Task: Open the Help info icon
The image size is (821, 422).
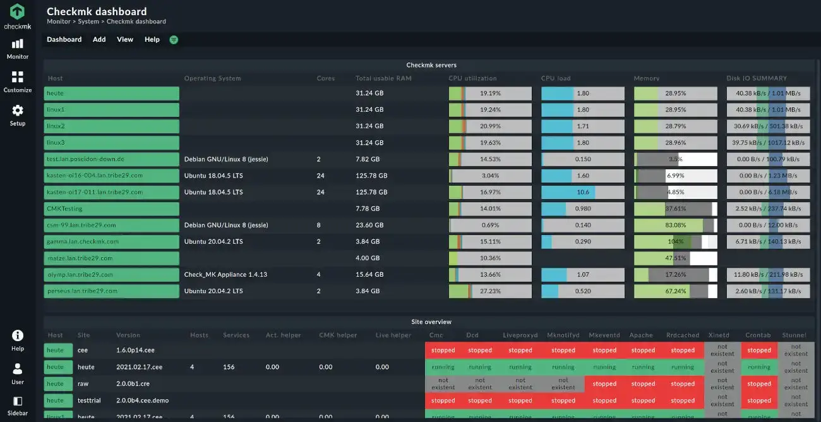Action: point(17,335)
